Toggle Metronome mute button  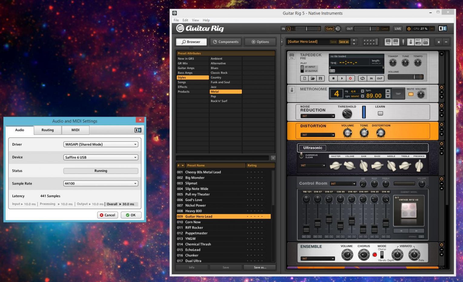(x=411, y=94)
